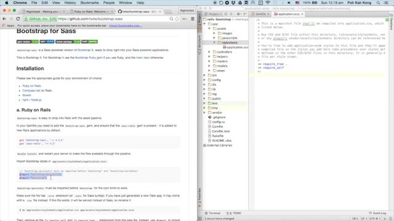Click the Dropbox icon in the menu bar
Image resolution: width=394 pixels, height=221 pixels.
pos(233,2)
